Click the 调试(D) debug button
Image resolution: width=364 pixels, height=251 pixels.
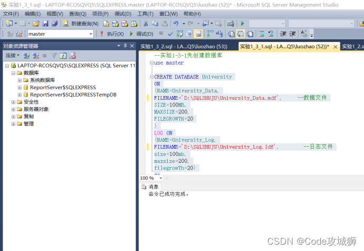pyautogui.click(x=141, y=34)
